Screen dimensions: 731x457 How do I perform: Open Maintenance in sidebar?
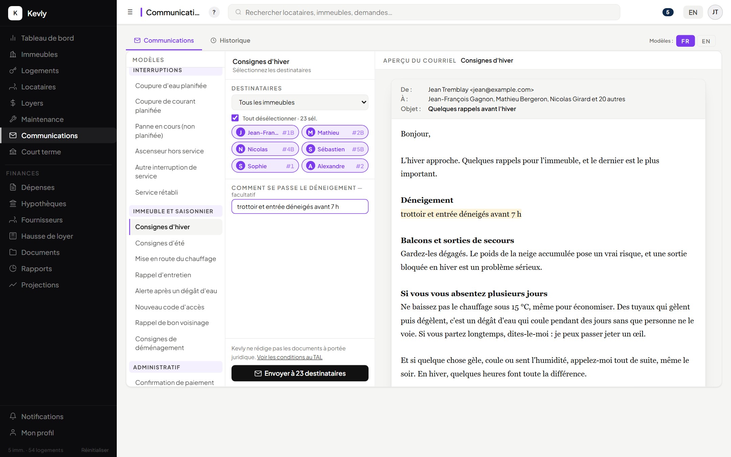tap(58, 119)
